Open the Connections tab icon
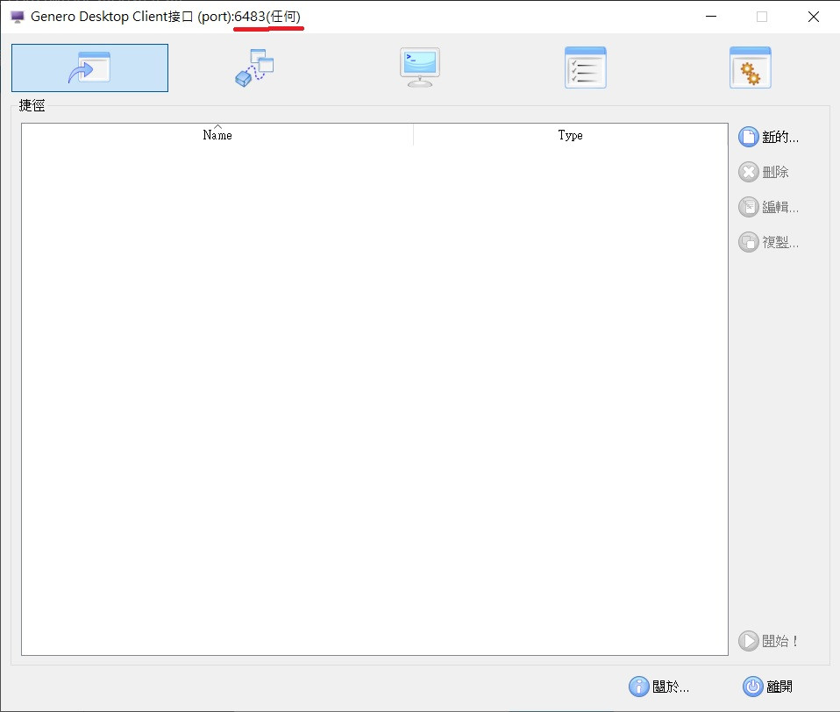The image size is (840, 712). click(254, 68)
